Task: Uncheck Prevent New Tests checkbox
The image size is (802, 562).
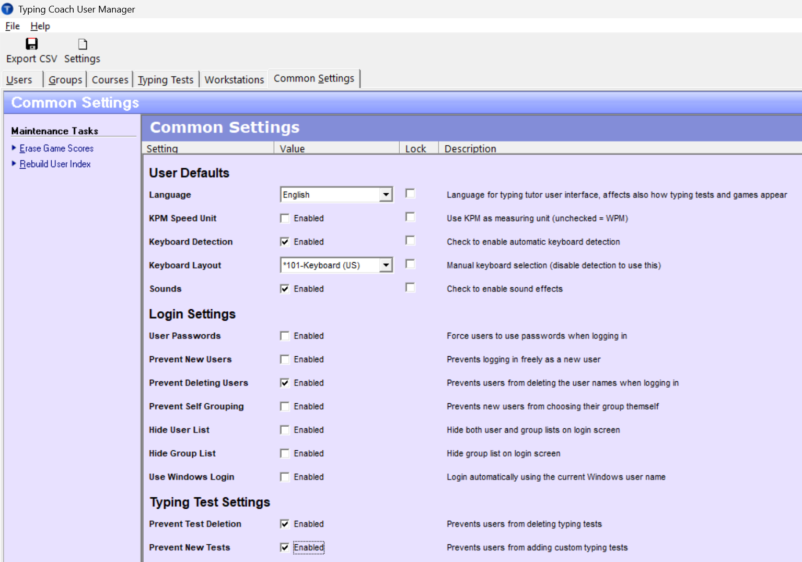Action: click(x=285, y=547)
